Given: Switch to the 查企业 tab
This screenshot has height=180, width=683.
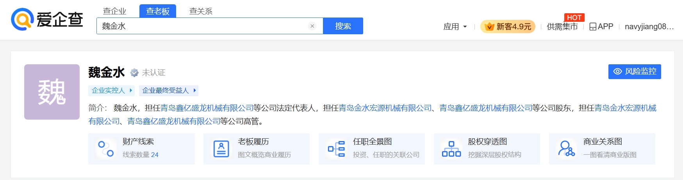Looking at the screenshot, I should [x=114, y=11].
